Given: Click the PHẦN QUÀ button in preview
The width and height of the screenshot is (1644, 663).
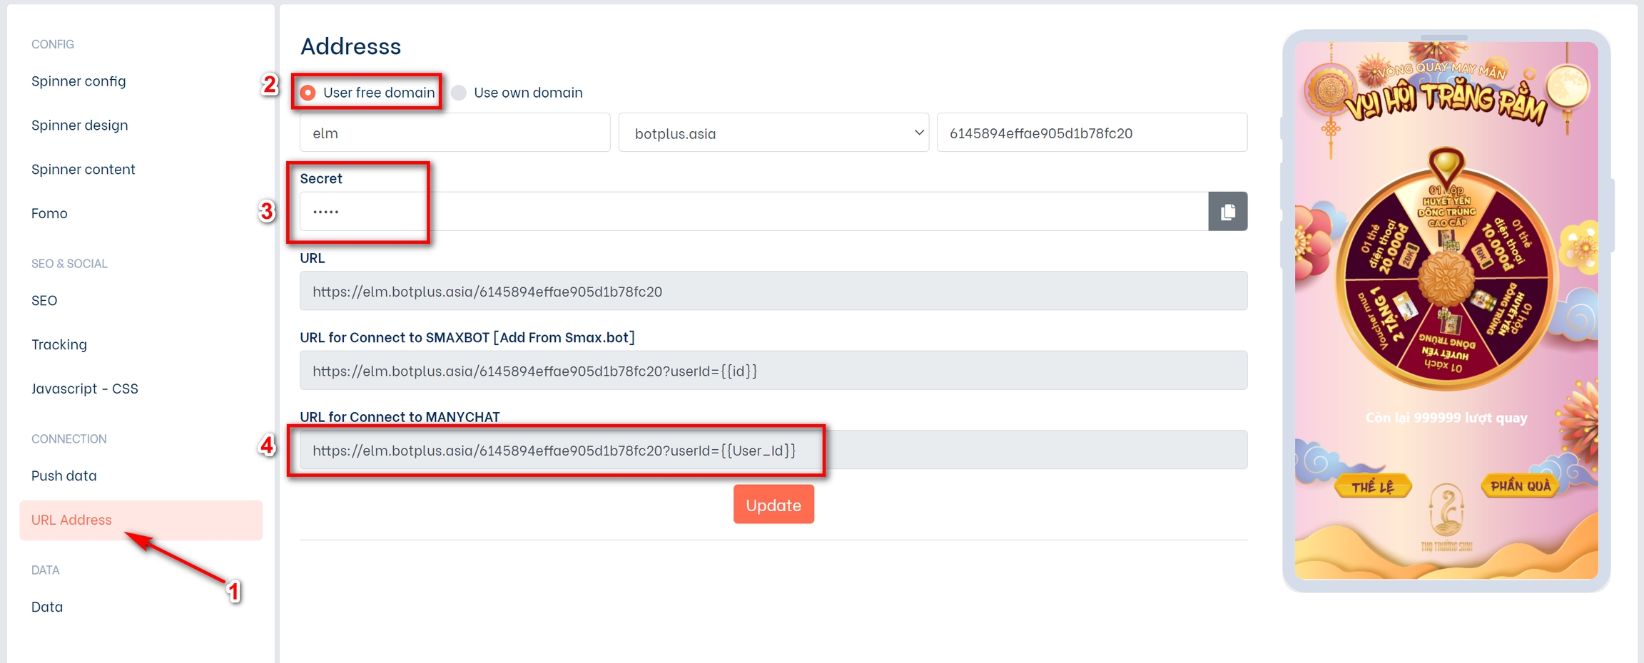Looking at the screenshot, I should [x=1520, y=486].
